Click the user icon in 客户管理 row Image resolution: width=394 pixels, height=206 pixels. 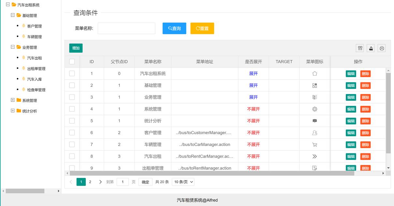point(314,133)
